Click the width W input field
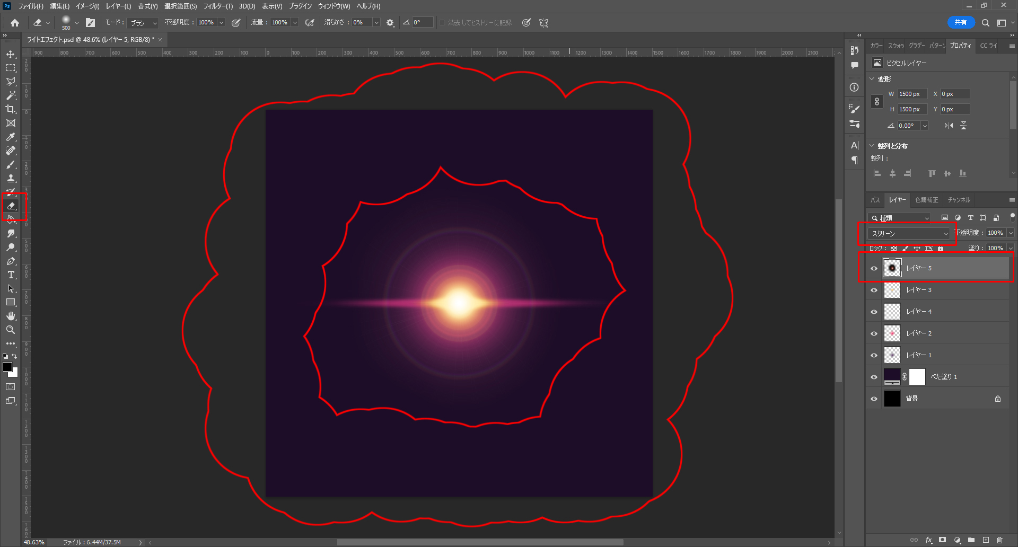The height and width of the screenshot is (547, 1018). coord(912,94)
